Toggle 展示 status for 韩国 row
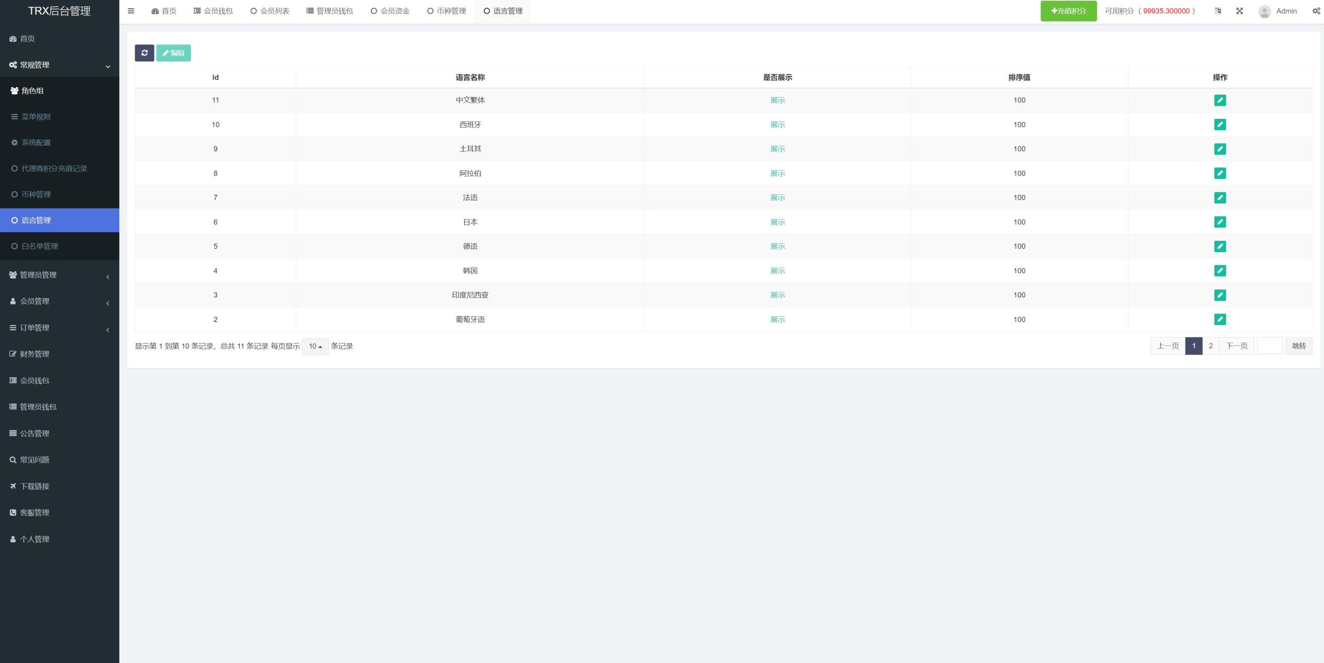The image size is (1324, 663). point(777,271)
